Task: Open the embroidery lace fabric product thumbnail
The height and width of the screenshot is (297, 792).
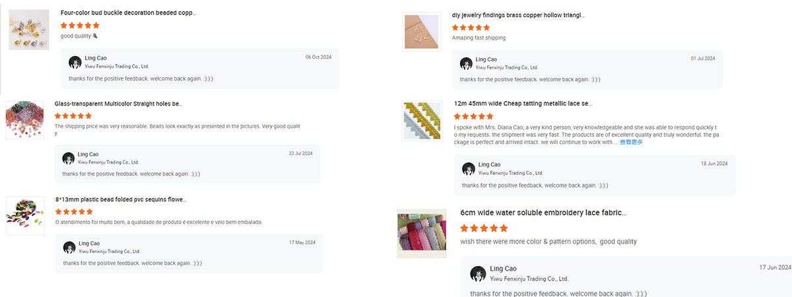Action: click(x=422, y=233)
